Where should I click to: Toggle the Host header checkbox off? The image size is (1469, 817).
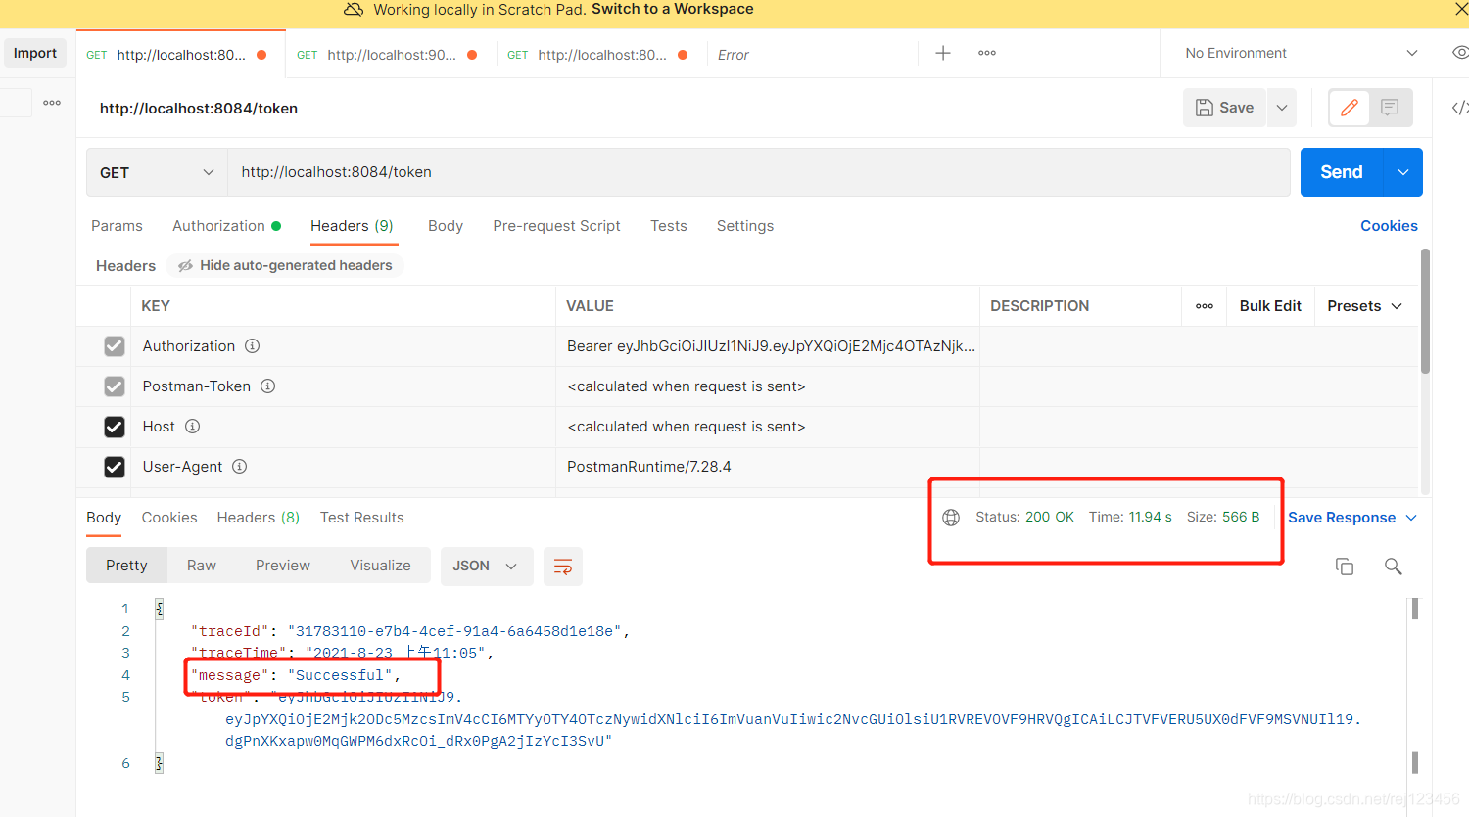(115, 426)
